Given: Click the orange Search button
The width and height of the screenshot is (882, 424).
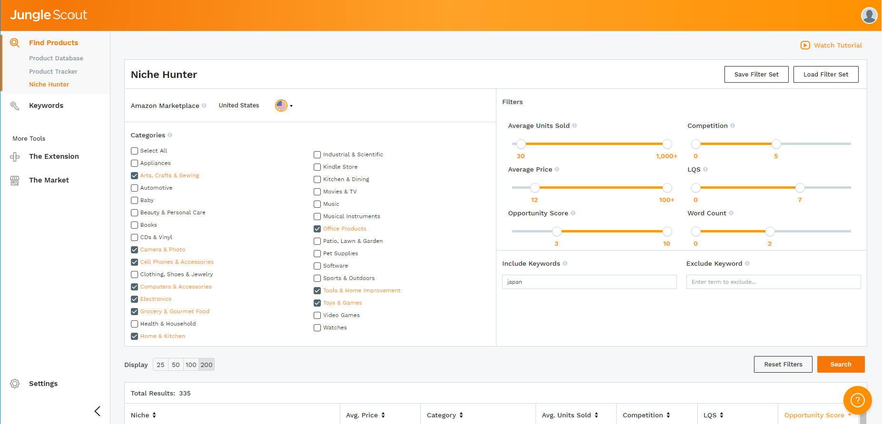Looking at the screenshot, I should [x=841, y=364].
